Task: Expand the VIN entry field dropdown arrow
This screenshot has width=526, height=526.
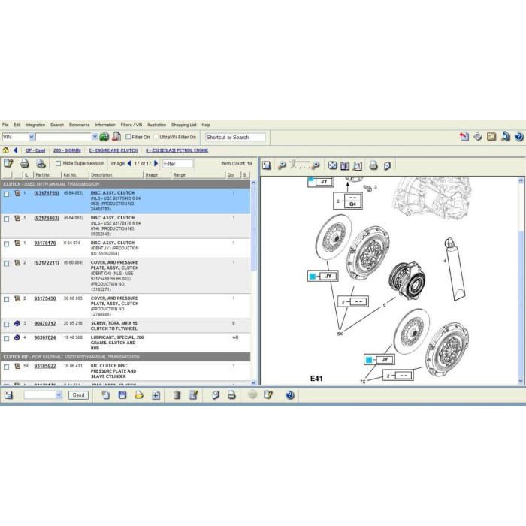Action: (95, 137)
